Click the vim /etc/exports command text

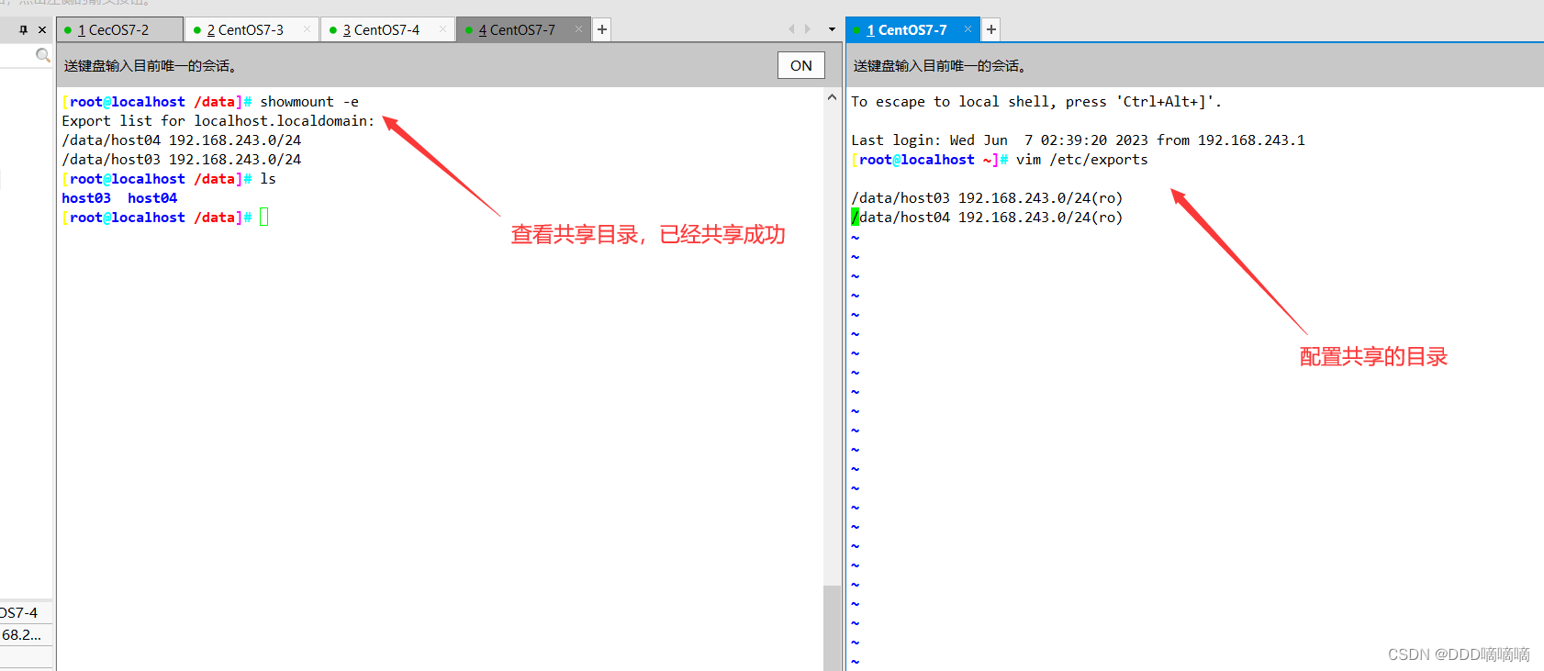pos(1082,160)
